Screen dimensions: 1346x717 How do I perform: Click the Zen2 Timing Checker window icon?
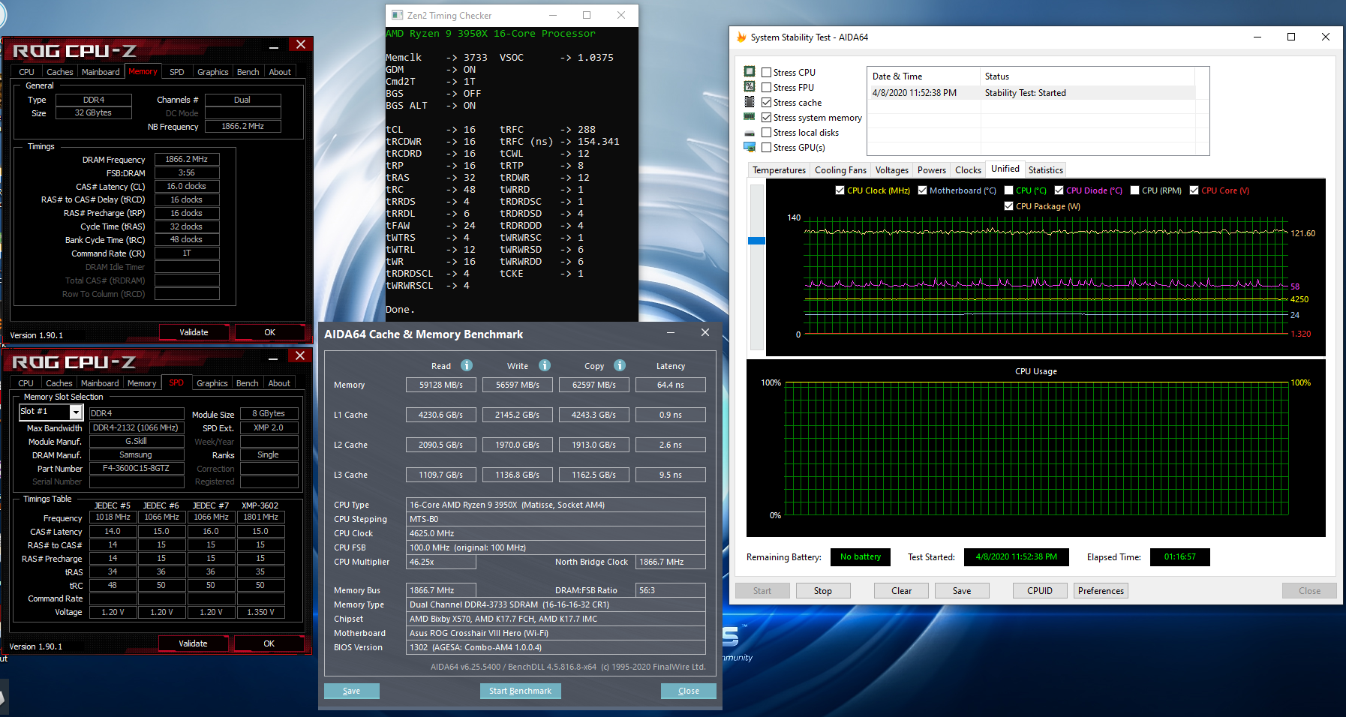[398, 15]
